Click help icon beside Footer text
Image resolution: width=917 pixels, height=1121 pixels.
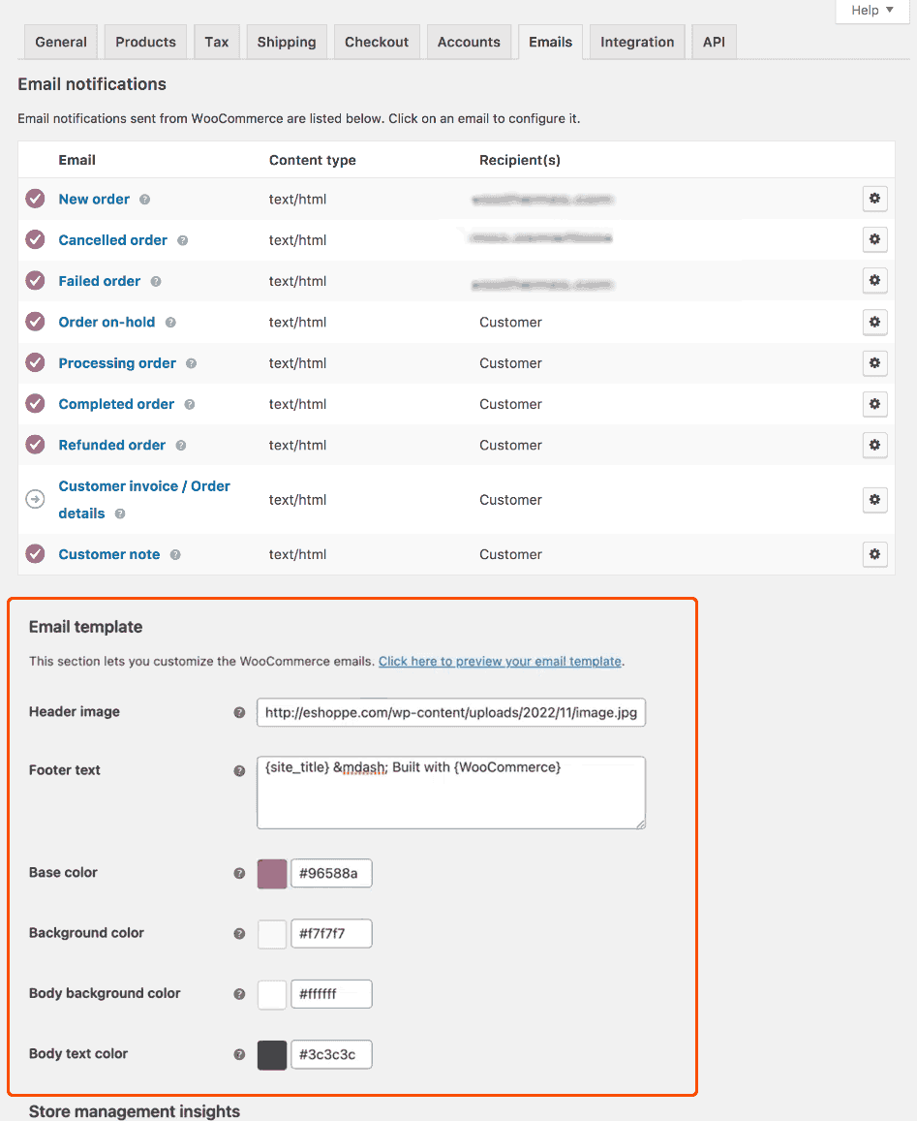[x=239, y=771]
